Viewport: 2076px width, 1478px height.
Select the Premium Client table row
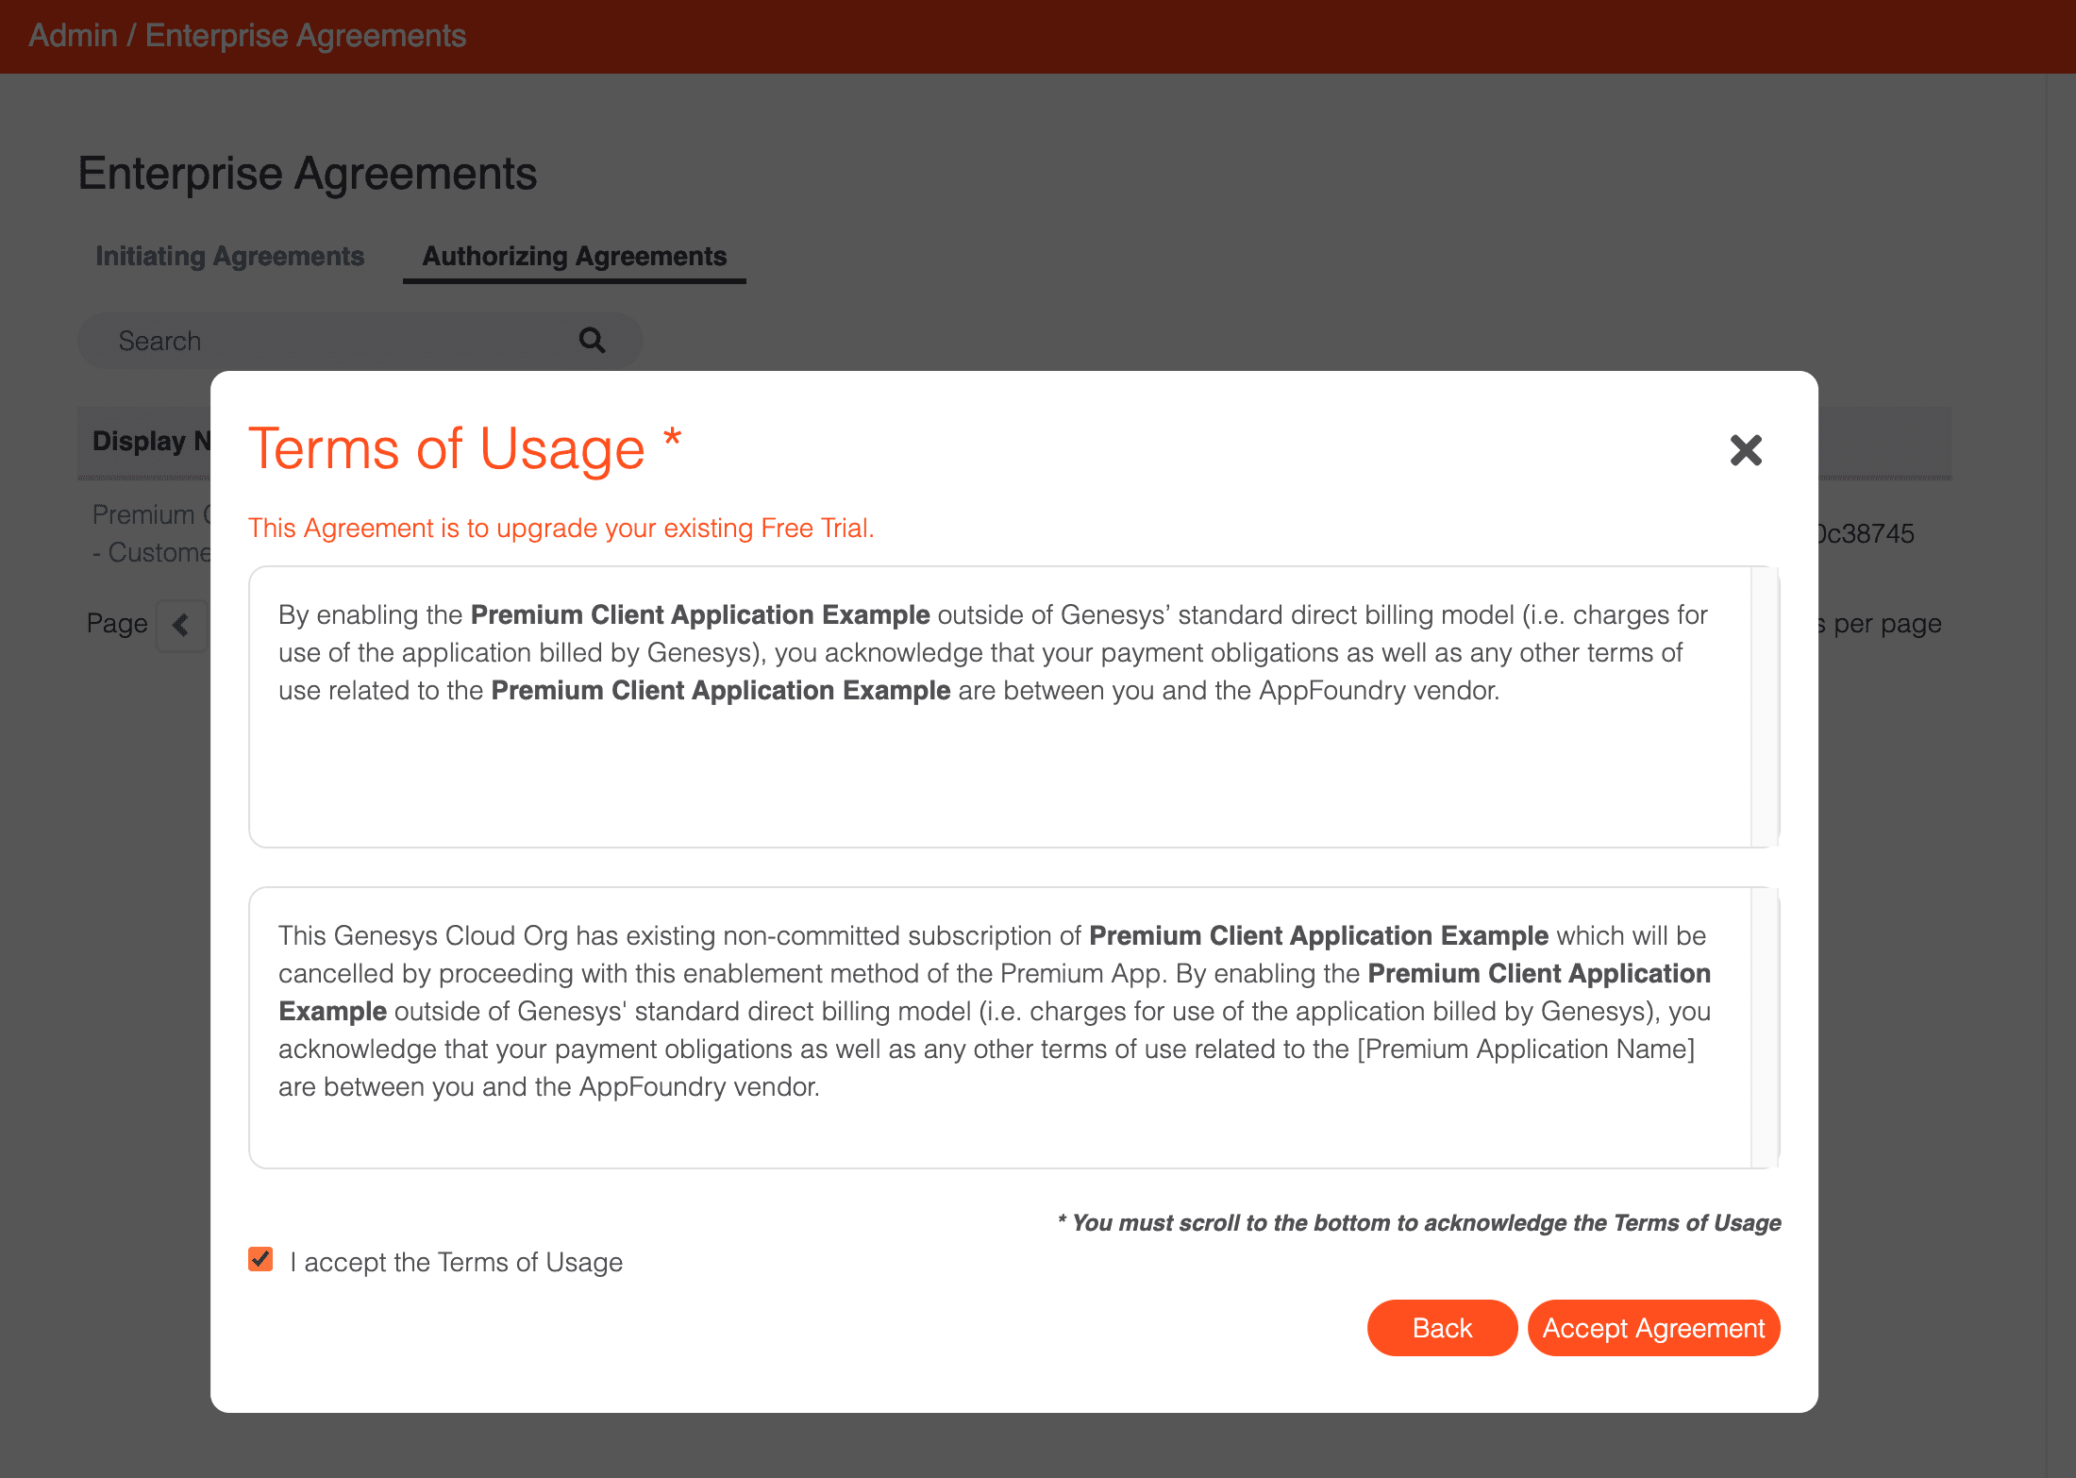[151, 533]
